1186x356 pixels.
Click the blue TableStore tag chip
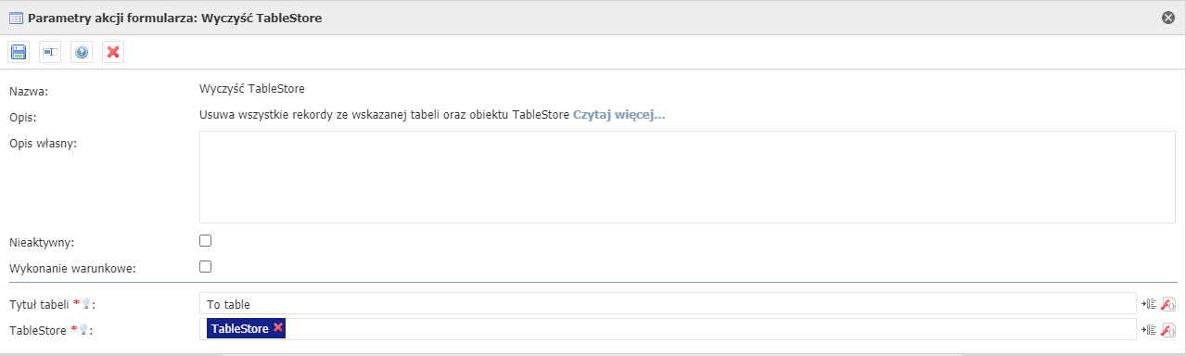coord(240,329)
